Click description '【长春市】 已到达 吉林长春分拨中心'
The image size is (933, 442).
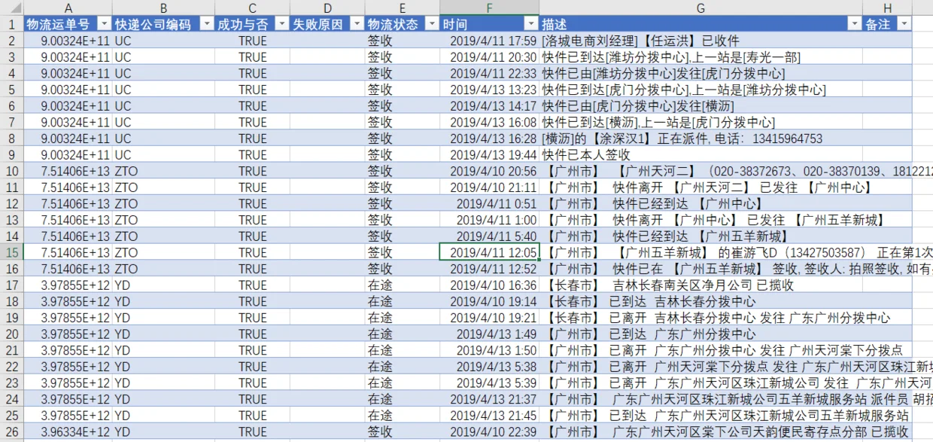coord(651,301)
